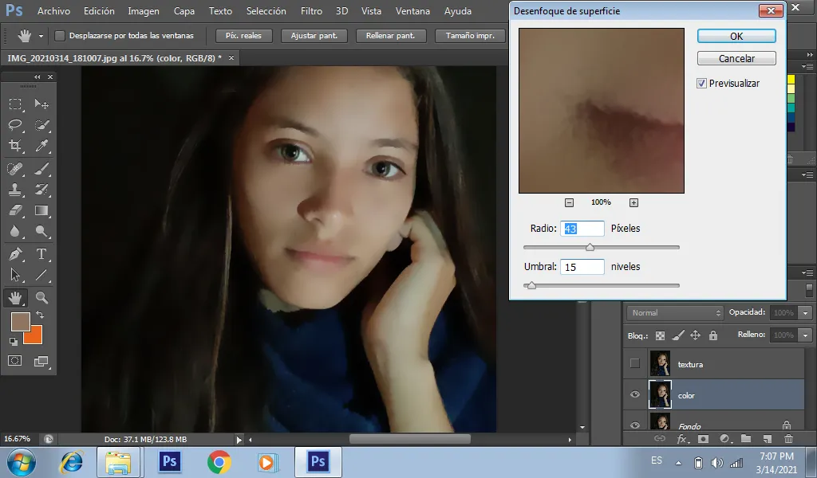The width and height of the screenshot is (817, 478).
Task: Reset default foreground and background colors
Action: pyautogui.click(x=14, y=341)
